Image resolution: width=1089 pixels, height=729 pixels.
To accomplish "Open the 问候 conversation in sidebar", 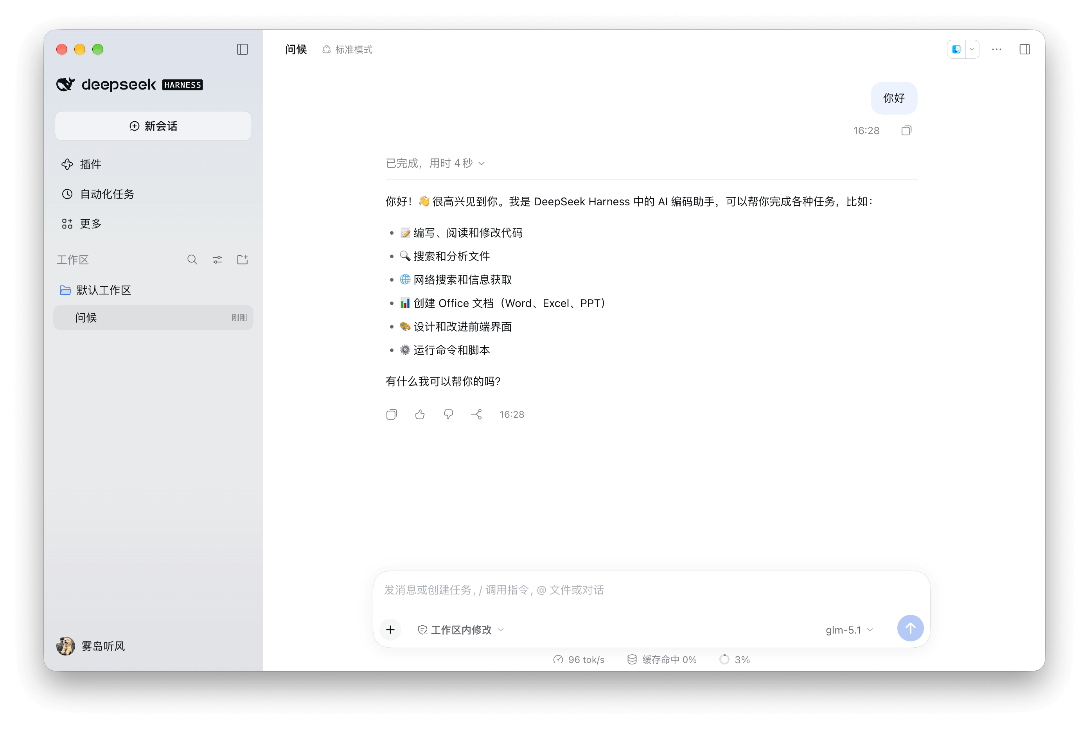I will [153, 318].
